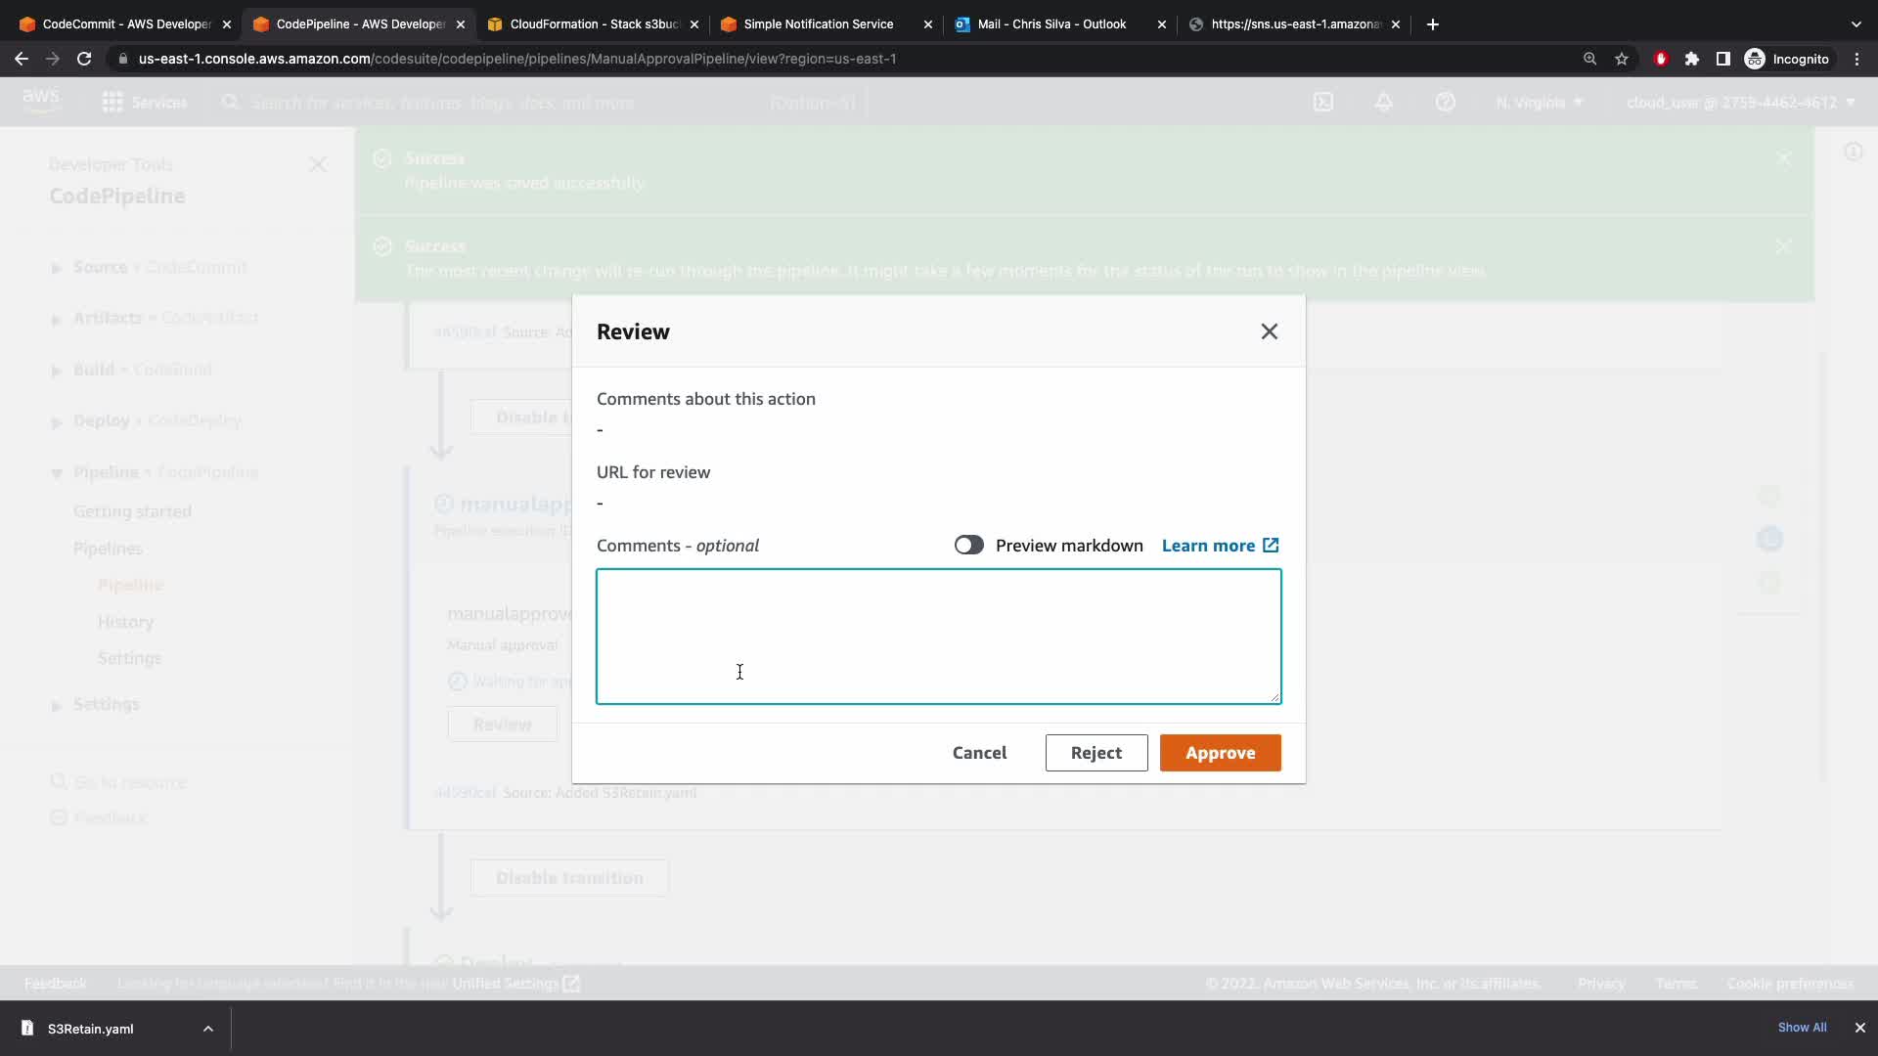The height and width of the screenshot is (1056, 1878).
Task: Close the Review dialog with X icon
Action: (1269, 331)
